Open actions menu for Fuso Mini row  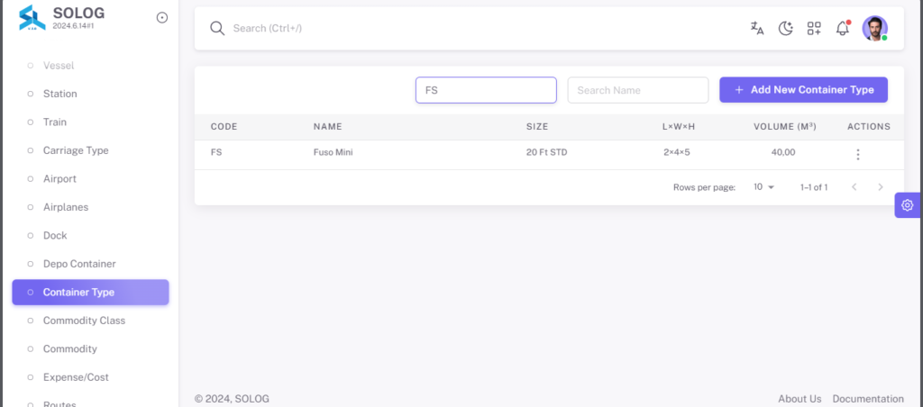pos(858,155)
